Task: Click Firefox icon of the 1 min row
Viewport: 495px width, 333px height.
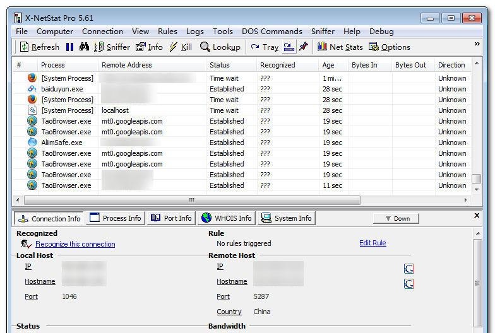Action: pyautogui.click(x=32, y=78)
